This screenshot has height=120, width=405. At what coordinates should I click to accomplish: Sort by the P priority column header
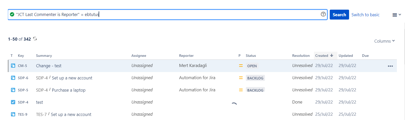point(239,56)
